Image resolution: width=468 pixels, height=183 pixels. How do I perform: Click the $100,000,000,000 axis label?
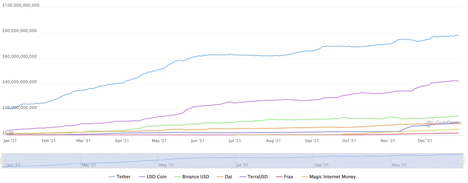tap(21, 5)
